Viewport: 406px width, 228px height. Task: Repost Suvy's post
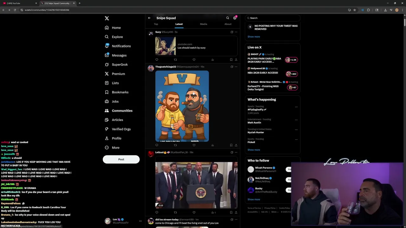click(175, 60)
